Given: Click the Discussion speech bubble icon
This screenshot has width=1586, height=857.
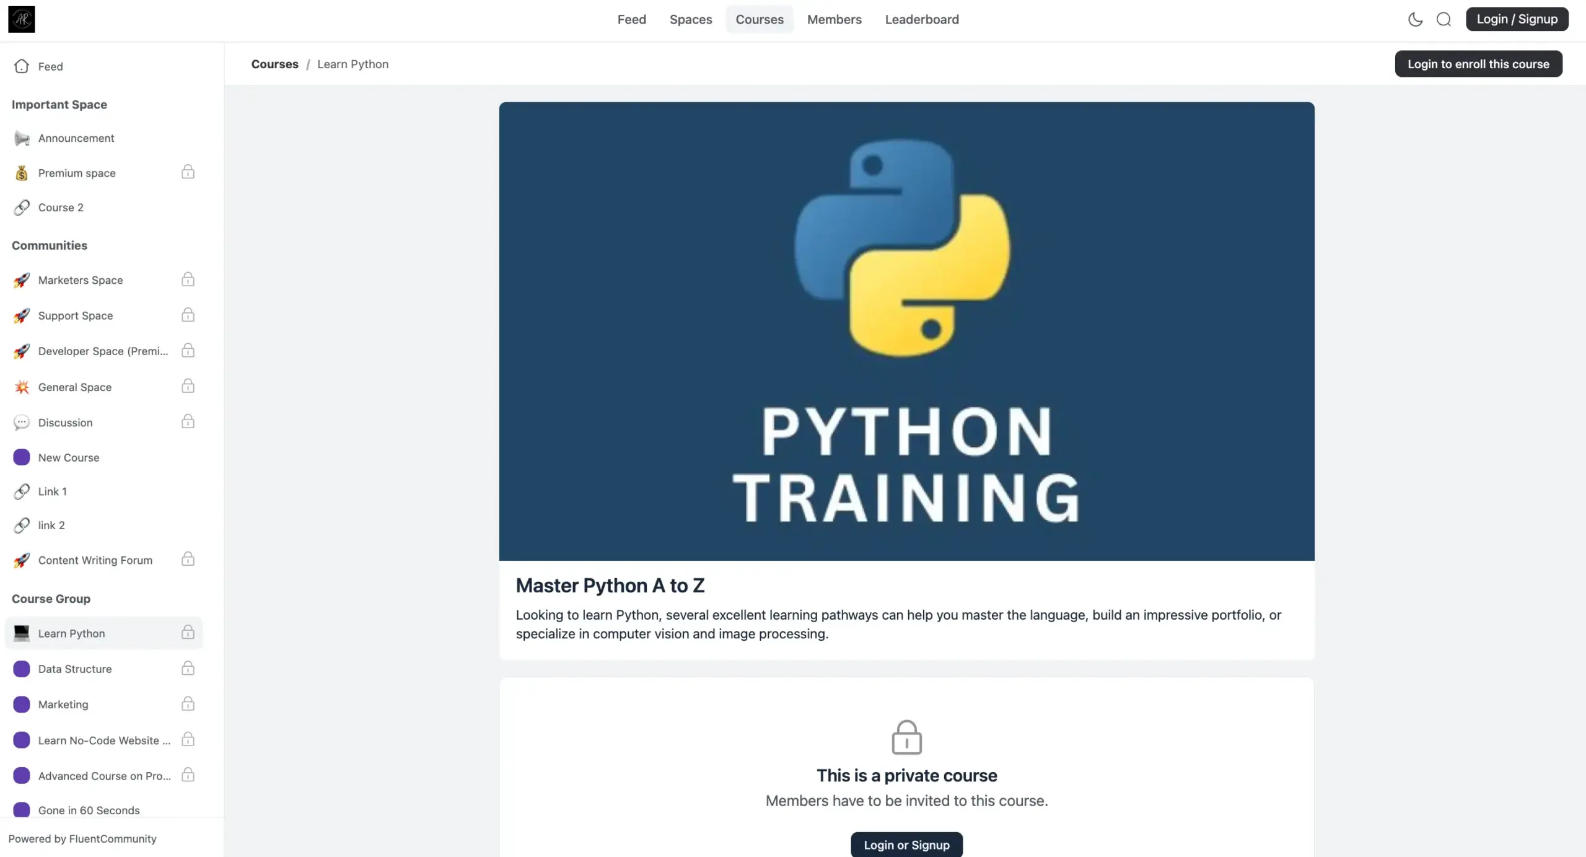Looking at the screenshot, I should [x=22, y=423].
